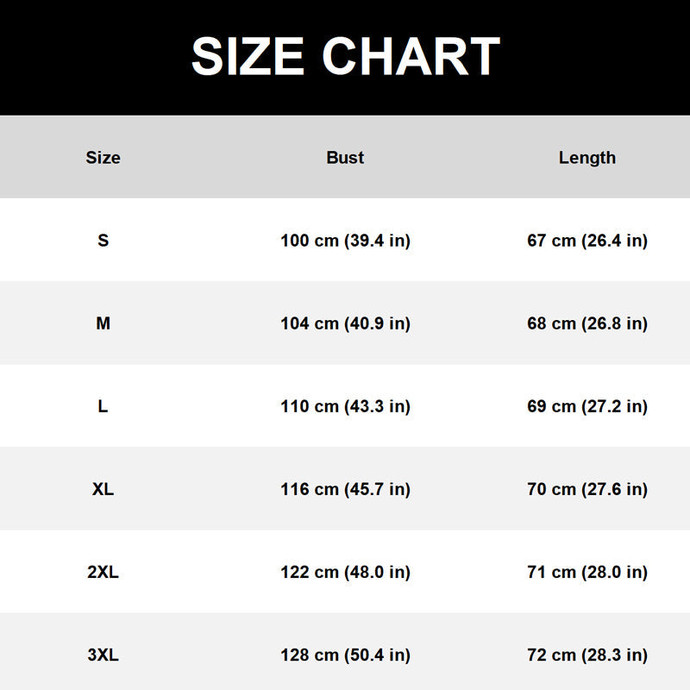Click the L size label
The image size is (690, 690).
(x=103, y=406)
